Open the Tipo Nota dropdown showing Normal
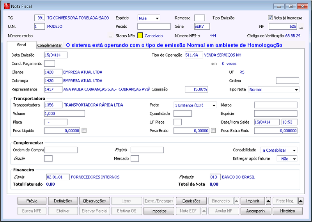Image resolution: width=312 pixels, height=222 pixels. 274,90
